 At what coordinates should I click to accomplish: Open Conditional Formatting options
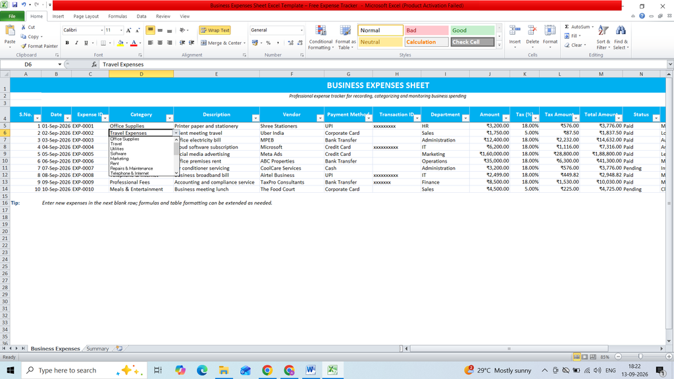click(x=321, y=38)
